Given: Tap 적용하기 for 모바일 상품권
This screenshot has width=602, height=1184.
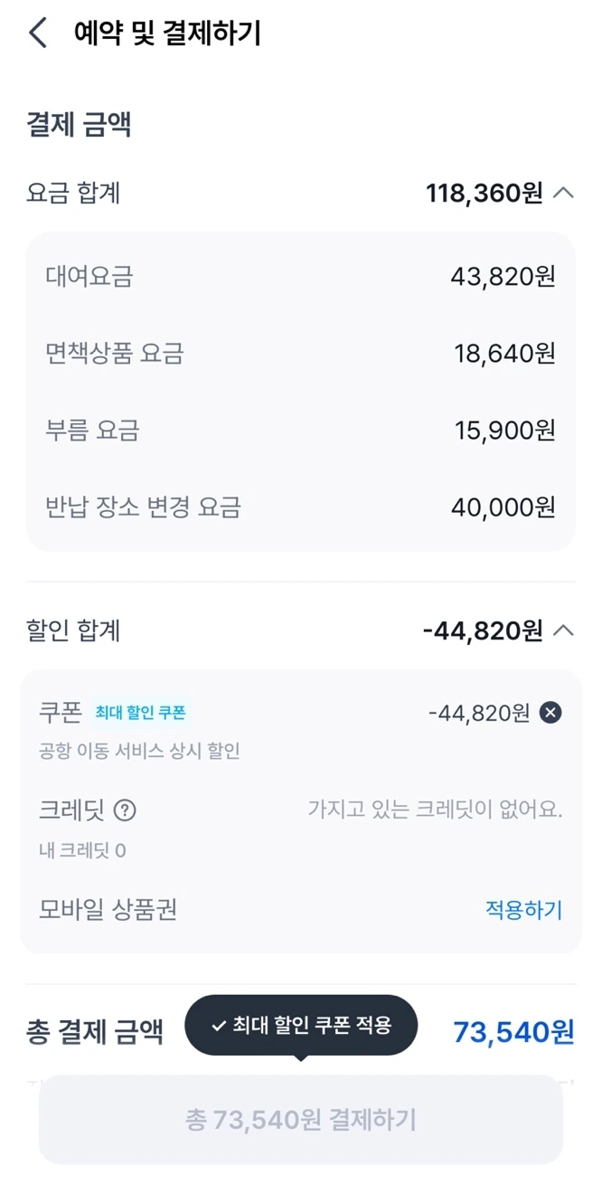Looking at the screenshot, I should pyautogui.click(x=523, y=909).
